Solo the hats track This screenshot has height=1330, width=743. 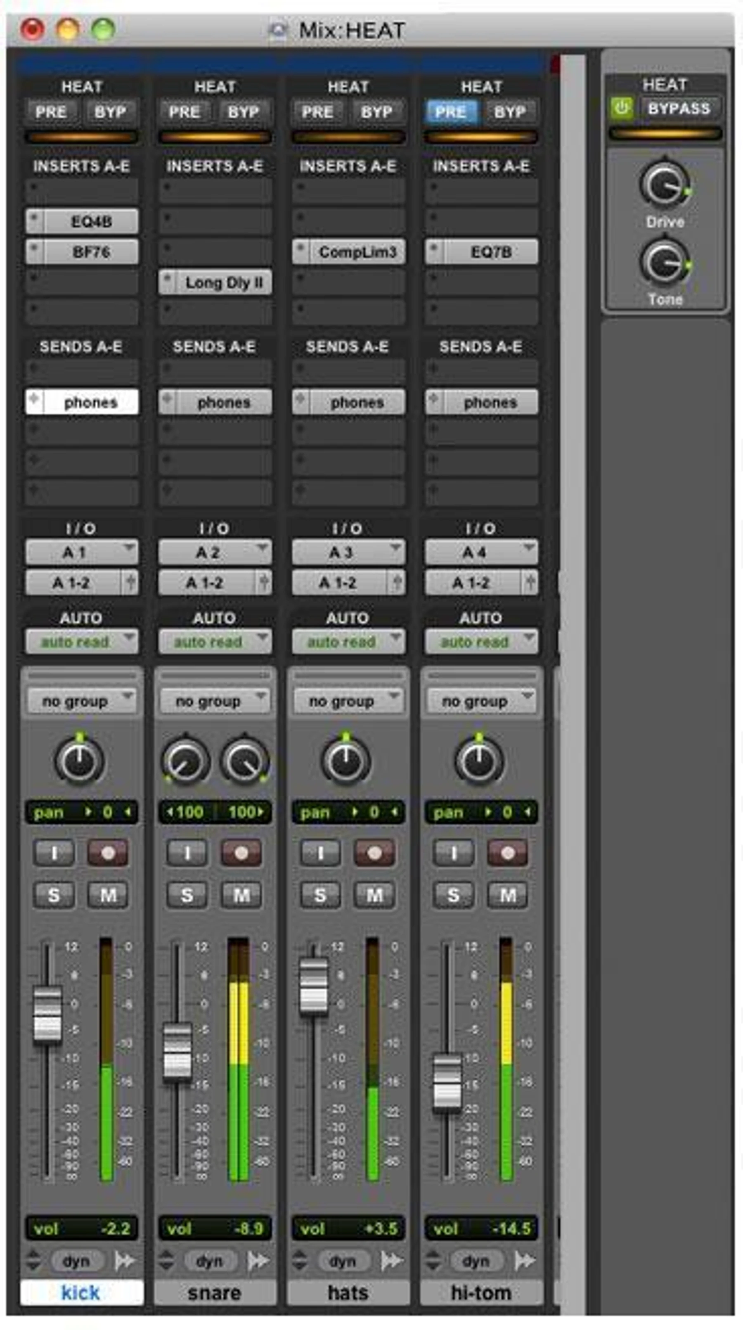pyautogui.click(x=320, y=895)
